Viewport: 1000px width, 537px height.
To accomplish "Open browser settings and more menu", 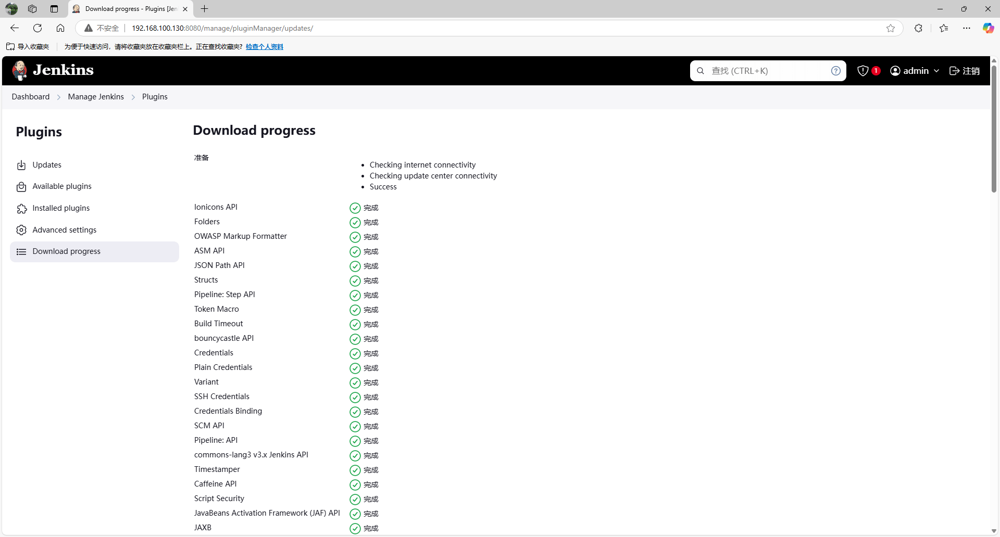I will coord(967,28).
